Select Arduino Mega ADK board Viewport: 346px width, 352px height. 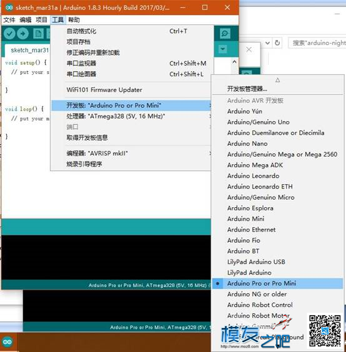point(277,165)
